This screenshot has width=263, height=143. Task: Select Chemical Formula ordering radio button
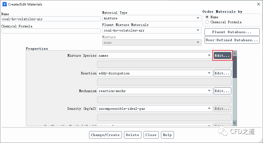pos(207,22)
